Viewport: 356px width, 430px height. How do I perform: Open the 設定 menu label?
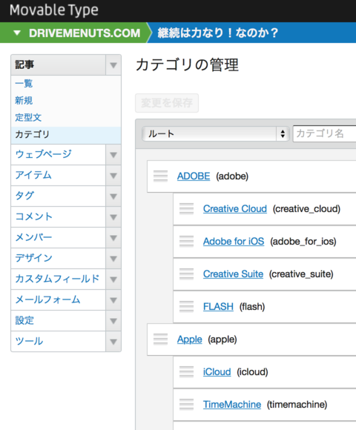pos(24,320)
